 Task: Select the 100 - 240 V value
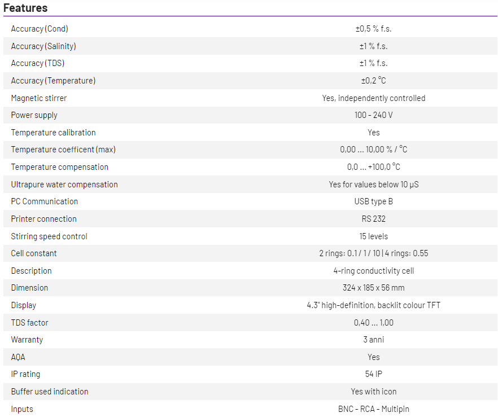373,115
